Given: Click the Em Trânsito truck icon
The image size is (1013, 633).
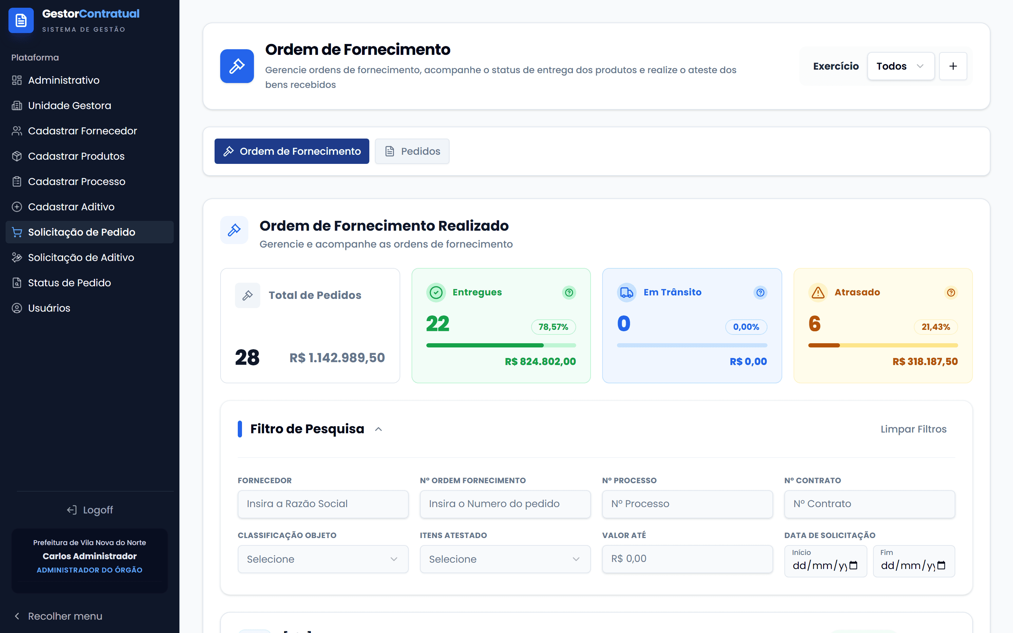Looking at the screenshot, I should click(626, 292).
